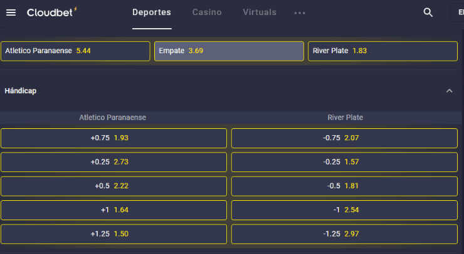The image size is (464, 254).
Task: Switch to the Deportes tab
Action: coord(152,13)
